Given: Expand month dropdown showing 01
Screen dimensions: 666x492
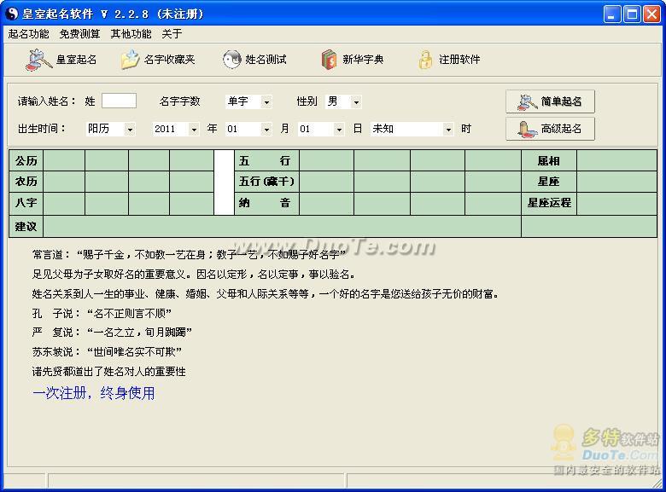Looking at the screenshot, I should pyautogui.click(x=266, y=129).
